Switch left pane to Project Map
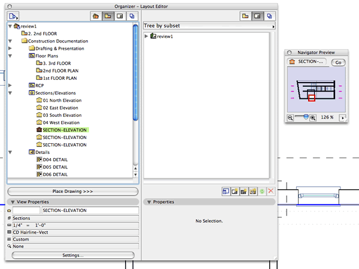 96,16
